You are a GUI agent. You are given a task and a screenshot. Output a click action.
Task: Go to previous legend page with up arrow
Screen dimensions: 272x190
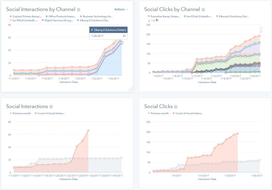tap(148, 21)
